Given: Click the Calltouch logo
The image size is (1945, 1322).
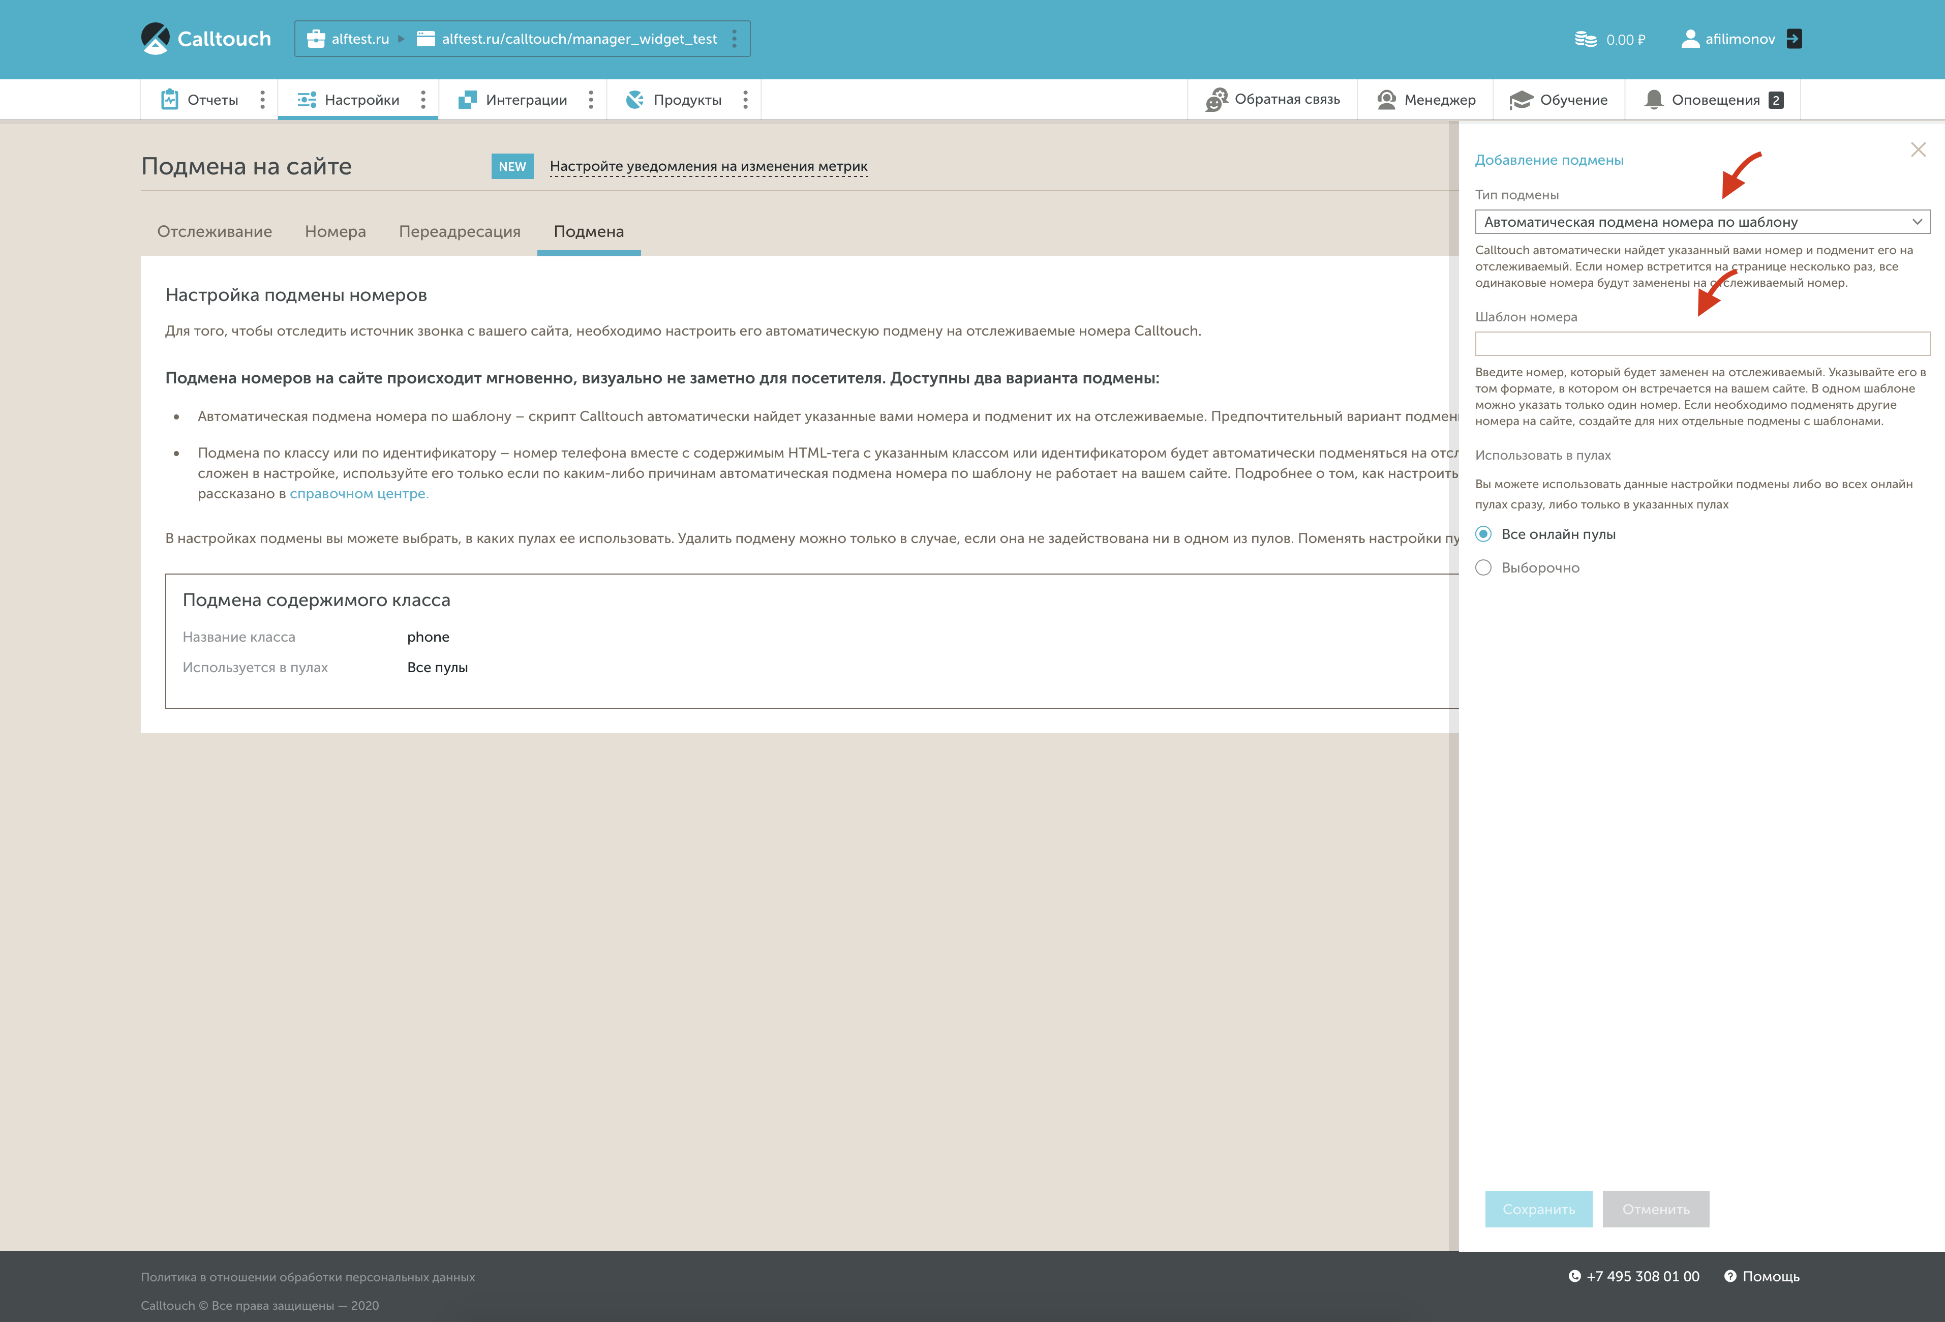Looking at the screenshot, I should pos(206,39).
